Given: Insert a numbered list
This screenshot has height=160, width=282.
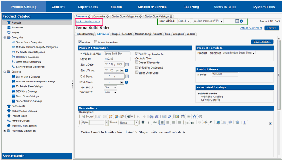Looking at the screenshot, I should tap(187, 123).
